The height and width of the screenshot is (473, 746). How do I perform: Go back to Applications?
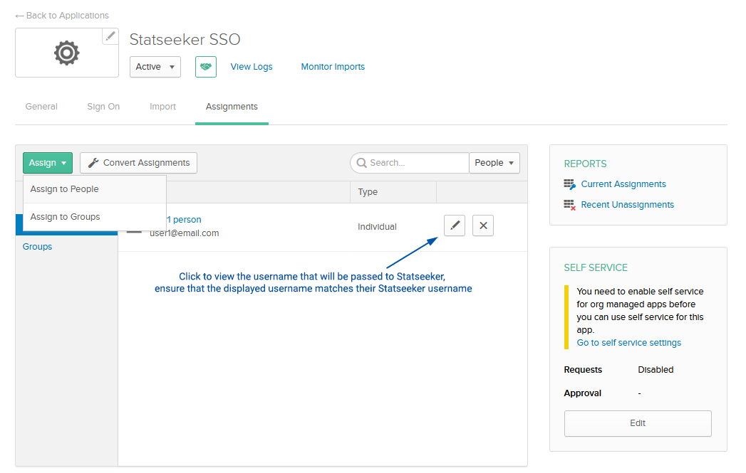tap(62, 16)
